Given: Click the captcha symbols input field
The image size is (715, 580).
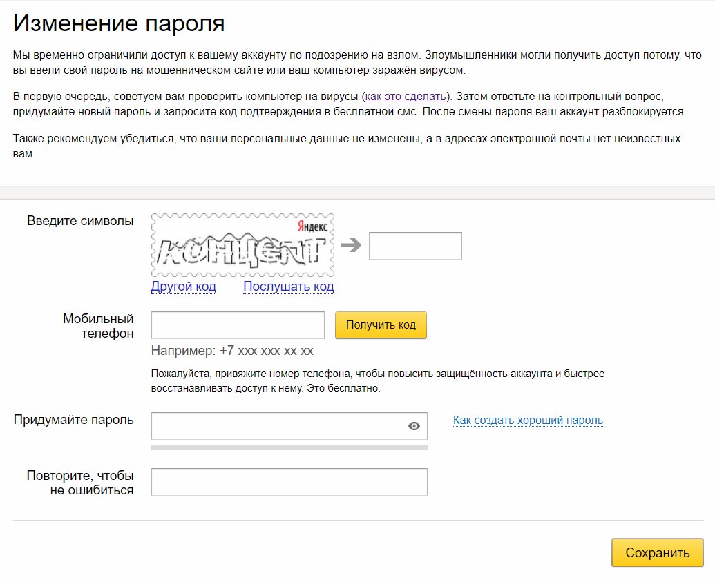Looking at the screenshot, I should pyautogui.click(x=415, y=246).
